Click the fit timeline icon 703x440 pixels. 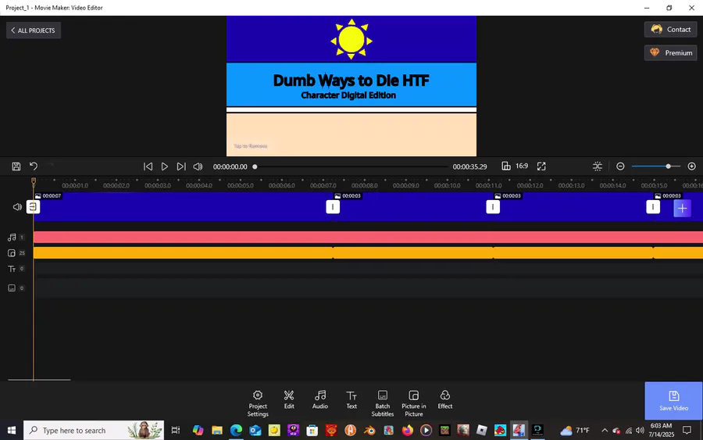[598, 166]
